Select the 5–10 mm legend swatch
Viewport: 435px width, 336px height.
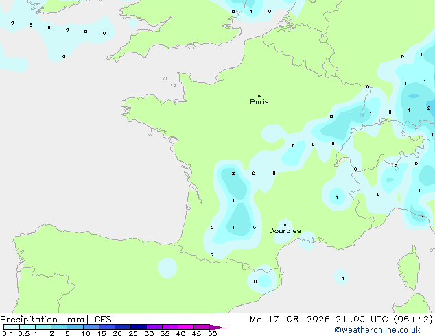[75, 327]
